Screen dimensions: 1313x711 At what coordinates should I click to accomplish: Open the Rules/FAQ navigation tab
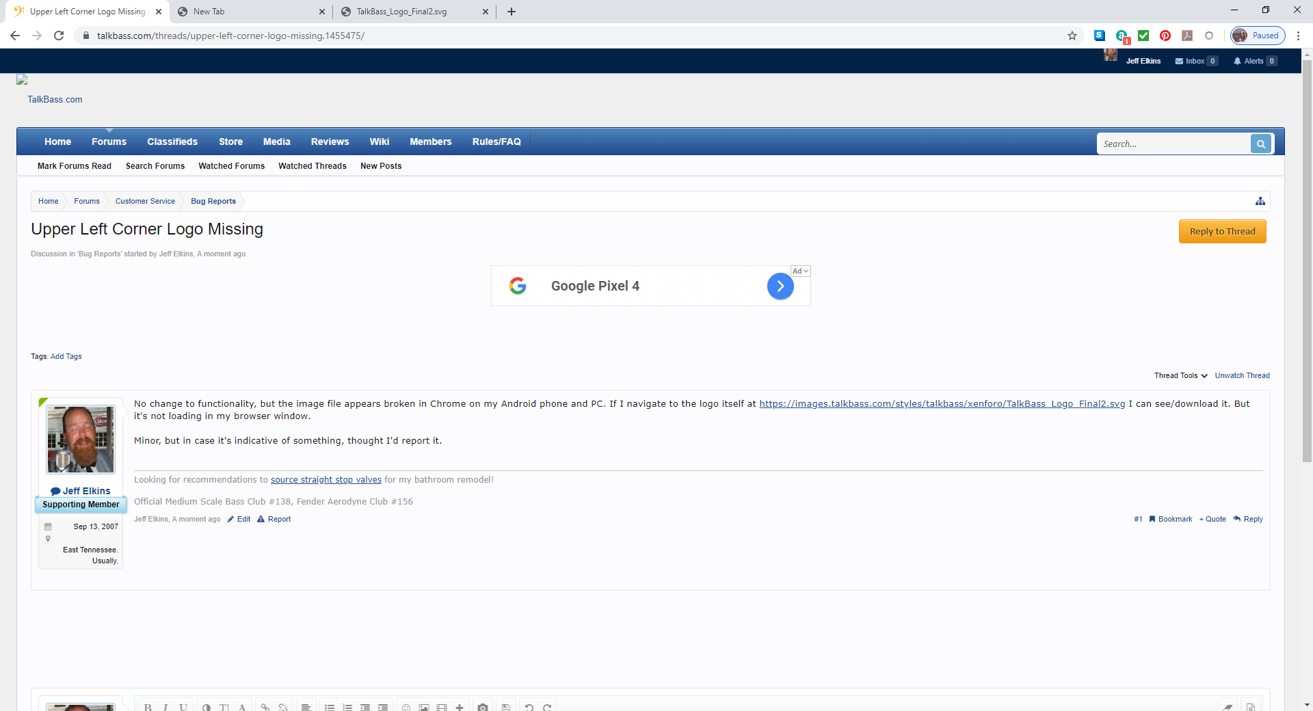496,142
